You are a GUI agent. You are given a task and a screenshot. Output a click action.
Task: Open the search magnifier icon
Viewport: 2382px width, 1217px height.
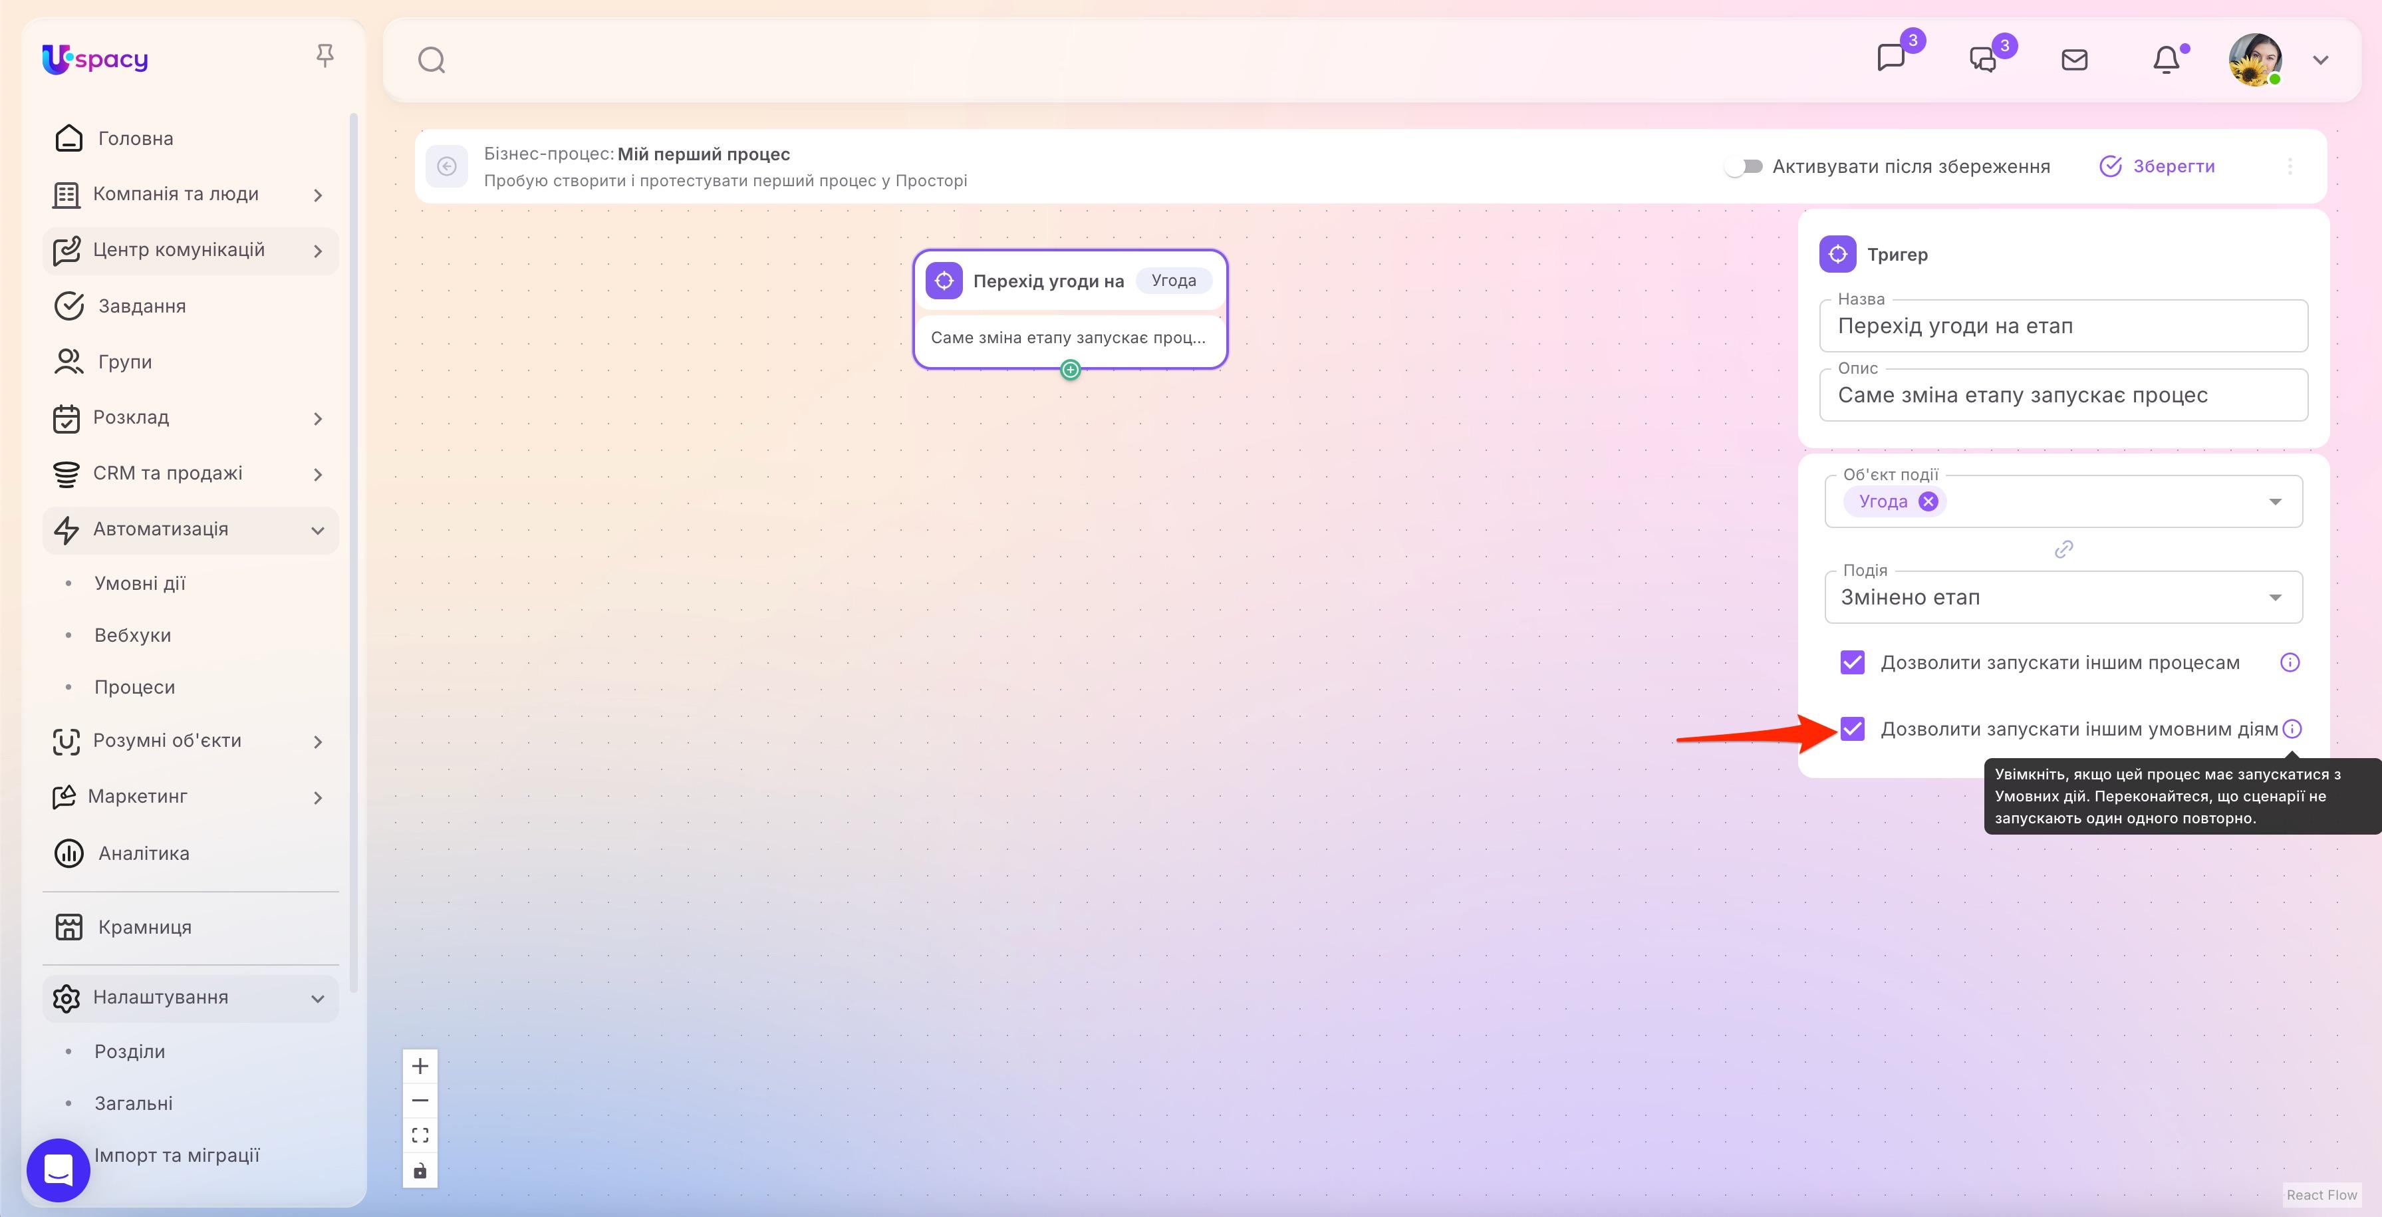[x=431, y=59]
